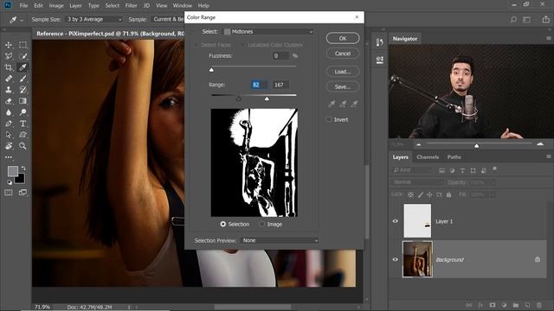The image size is (554, 311).
Task: Select the Quick Selection tool
Action: [x=23, y=56]
